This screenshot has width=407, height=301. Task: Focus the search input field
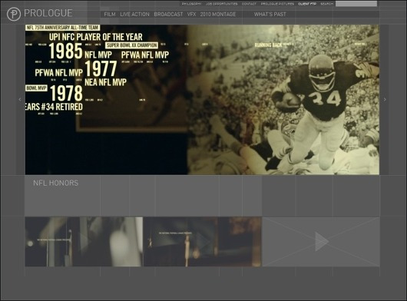tap(356, 4)
